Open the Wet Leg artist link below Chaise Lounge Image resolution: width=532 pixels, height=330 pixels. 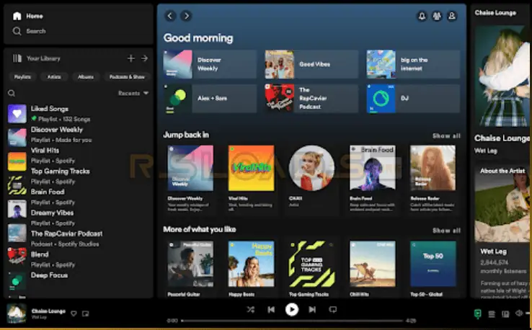pos(486,151)
